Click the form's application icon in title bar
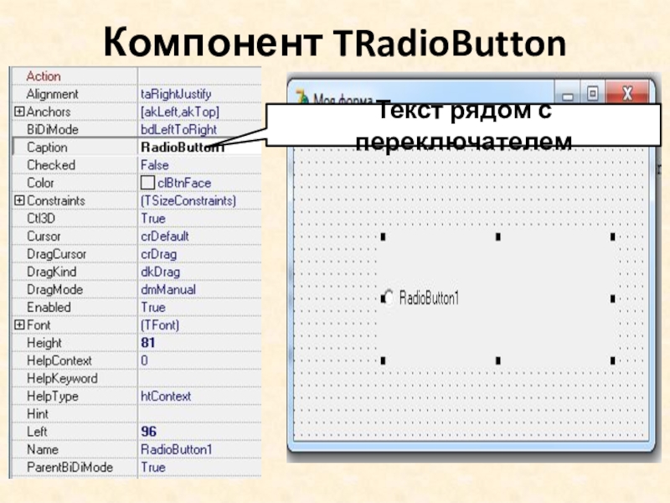670x503 pixels. point(302,97)
